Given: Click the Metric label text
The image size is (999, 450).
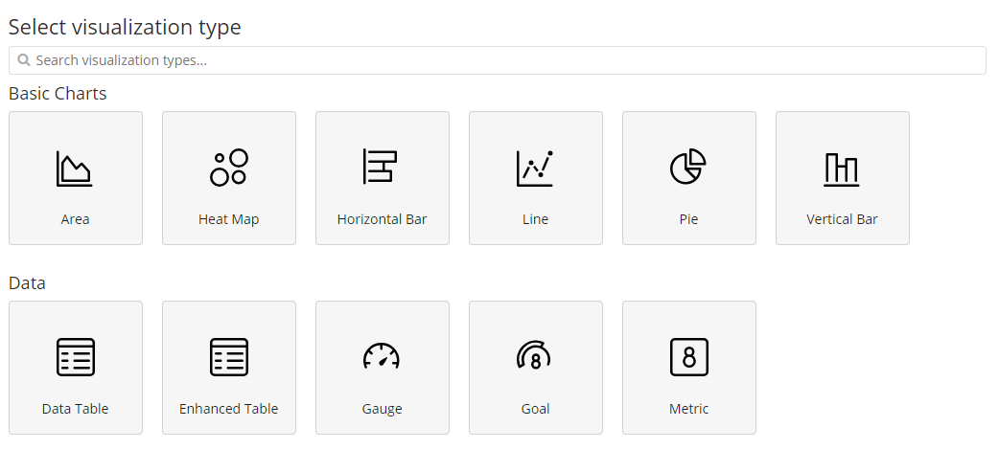Looking at the screenshot, I should tap(688, 409).
